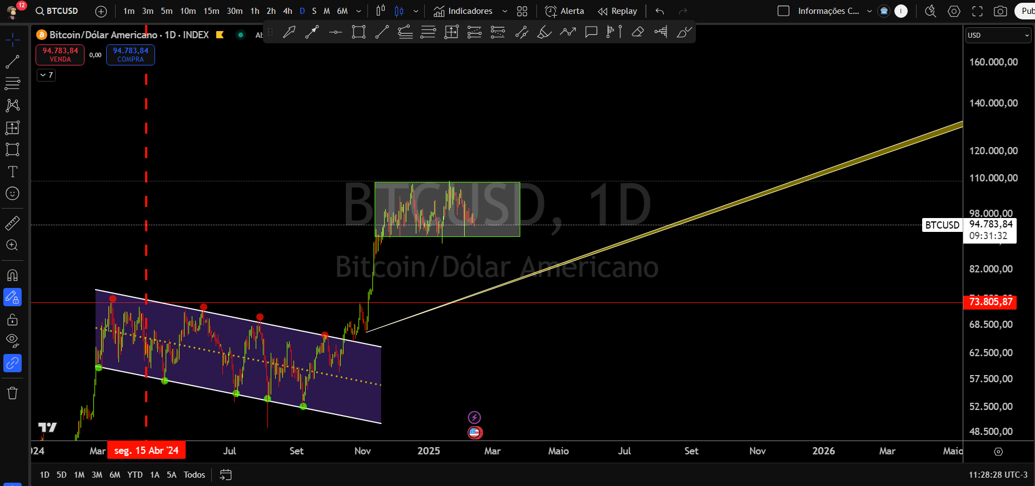Select the Text tool in left sidebar
Screen dimensions: 1035x486
pos(12,171)
